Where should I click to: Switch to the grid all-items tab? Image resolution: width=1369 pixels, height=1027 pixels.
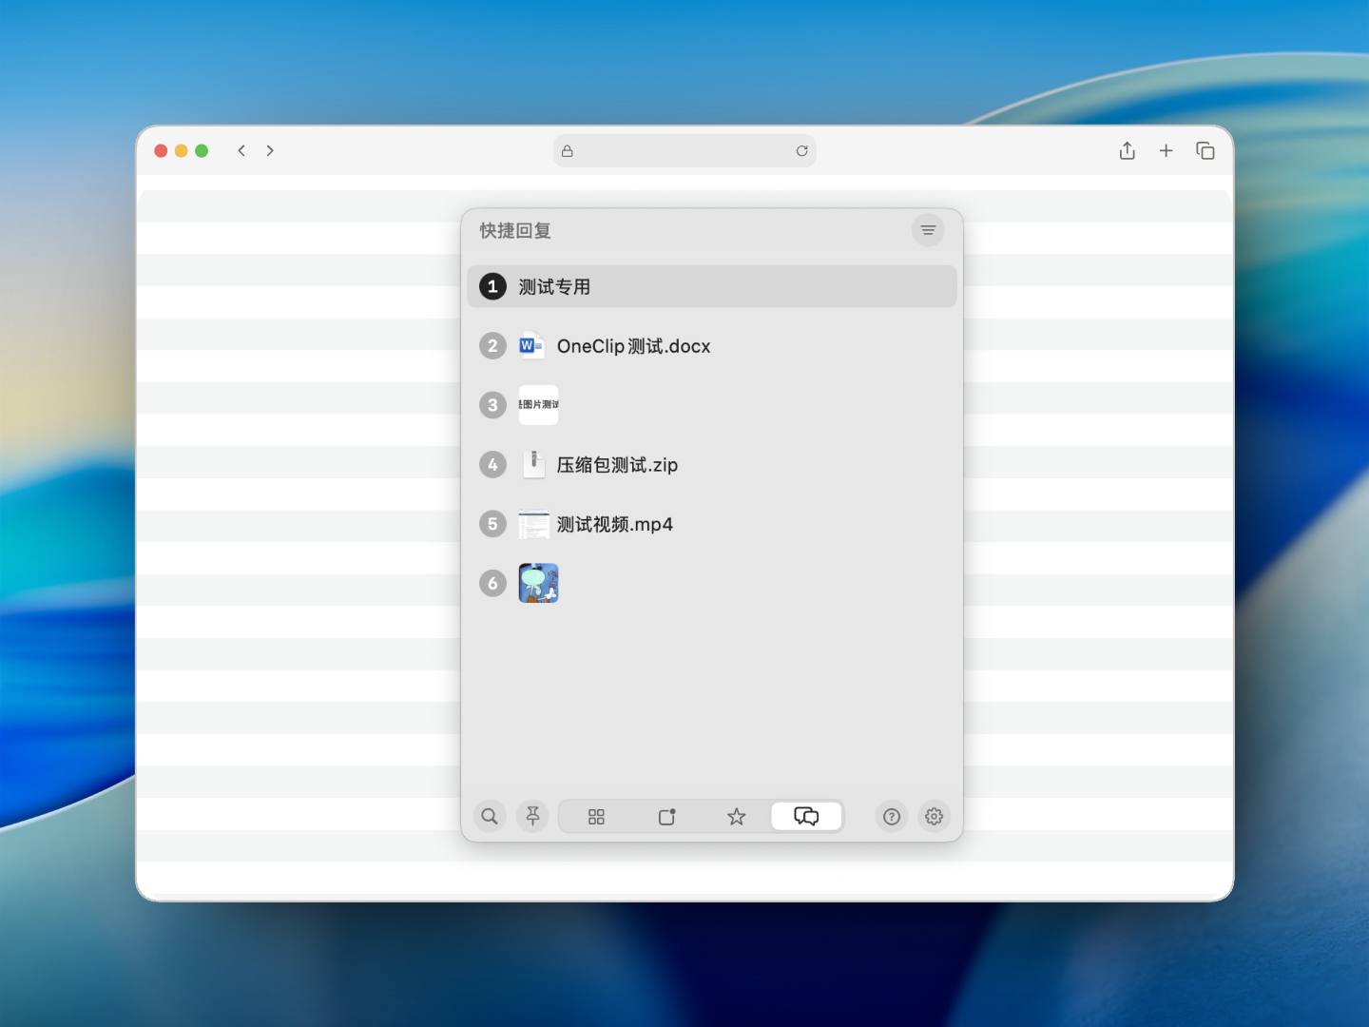point(596,817)
